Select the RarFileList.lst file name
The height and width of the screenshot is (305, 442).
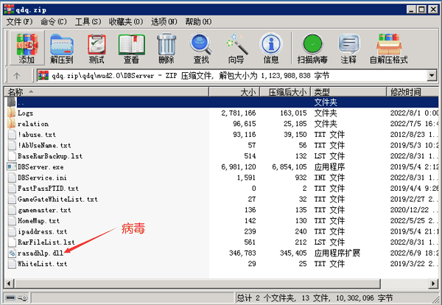point(46,242)
